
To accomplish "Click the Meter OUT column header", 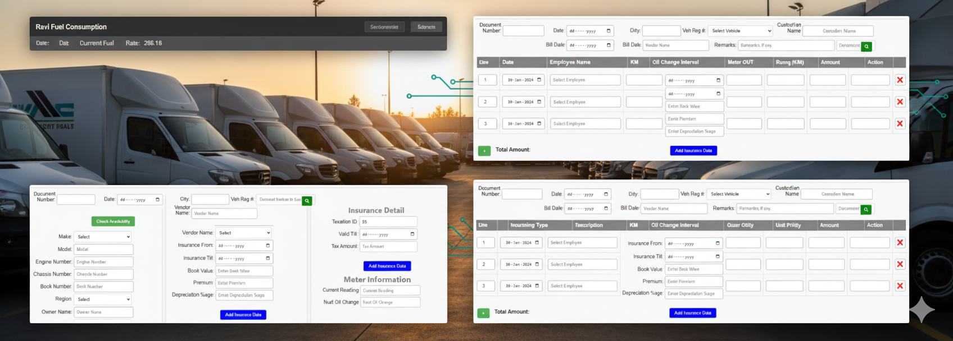I will click(740, 62).
